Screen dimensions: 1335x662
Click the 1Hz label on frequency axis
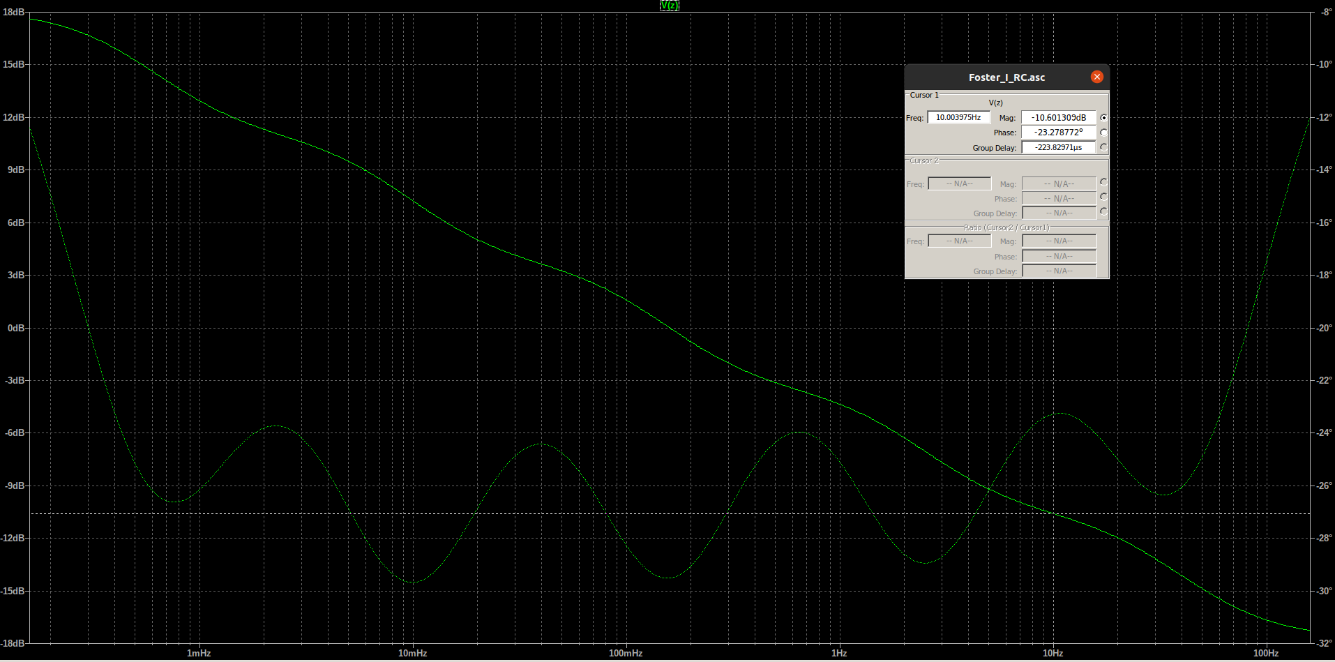[839, 654]
